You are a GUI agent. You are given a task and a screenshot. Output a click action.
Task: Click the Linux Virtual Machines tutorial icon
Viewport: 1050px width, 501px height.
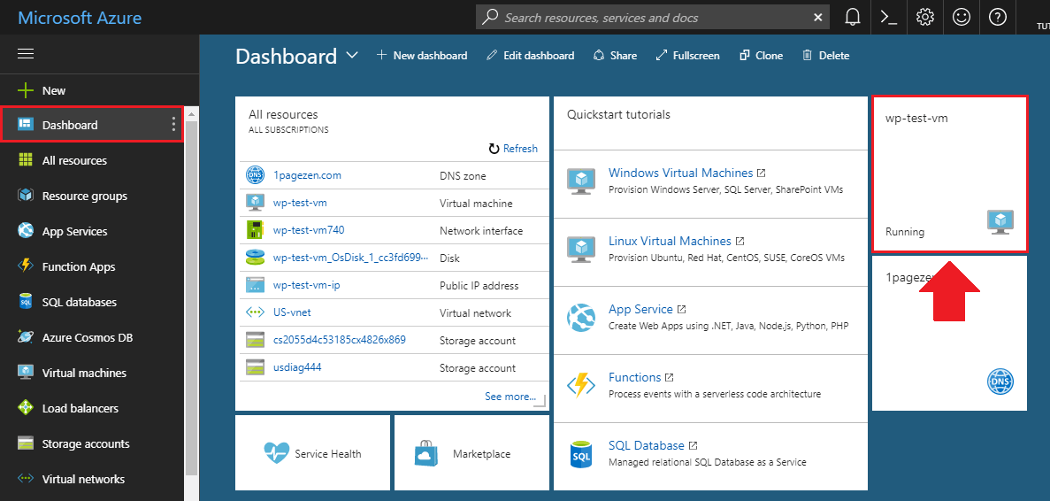point(580,249)
